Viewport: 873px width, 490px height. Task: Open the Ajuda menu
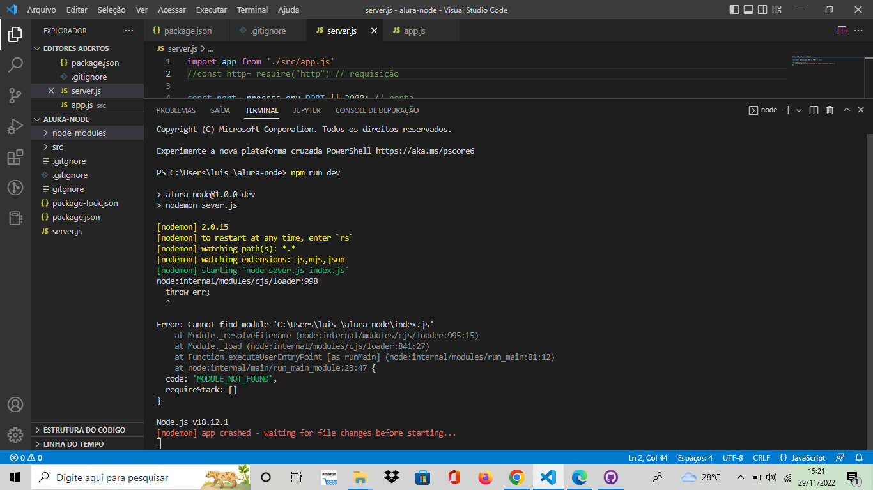289,10
